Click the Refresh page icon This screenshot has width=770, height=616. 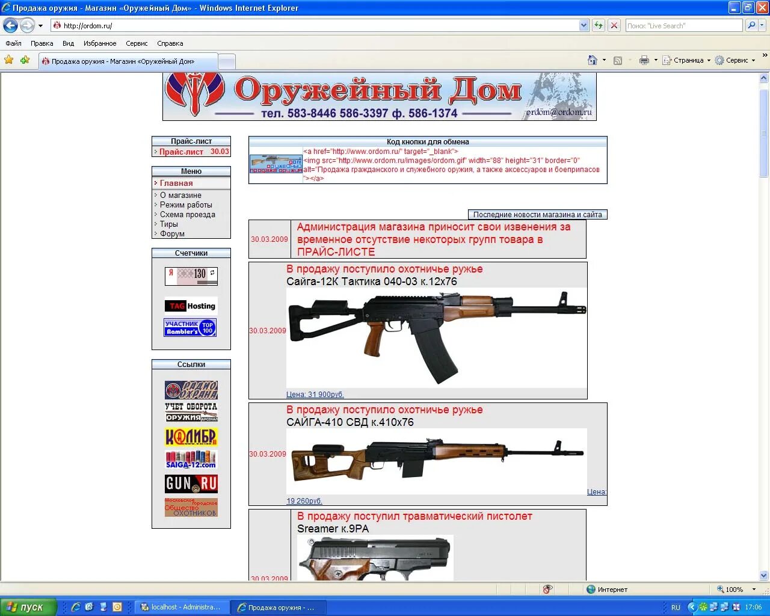598,25
